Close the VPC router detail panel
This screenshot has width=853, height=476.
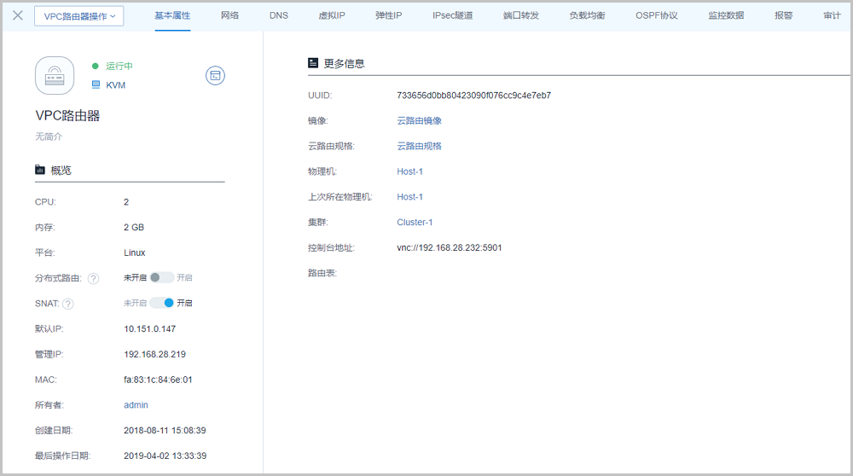[x=17, y=15]
